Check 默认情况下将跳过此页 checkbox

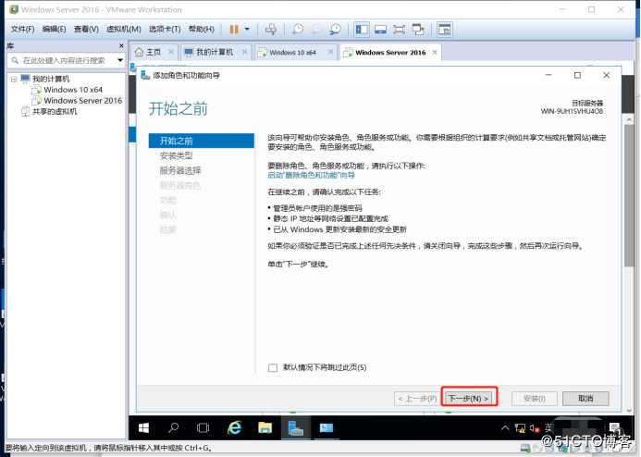point(273,367)
